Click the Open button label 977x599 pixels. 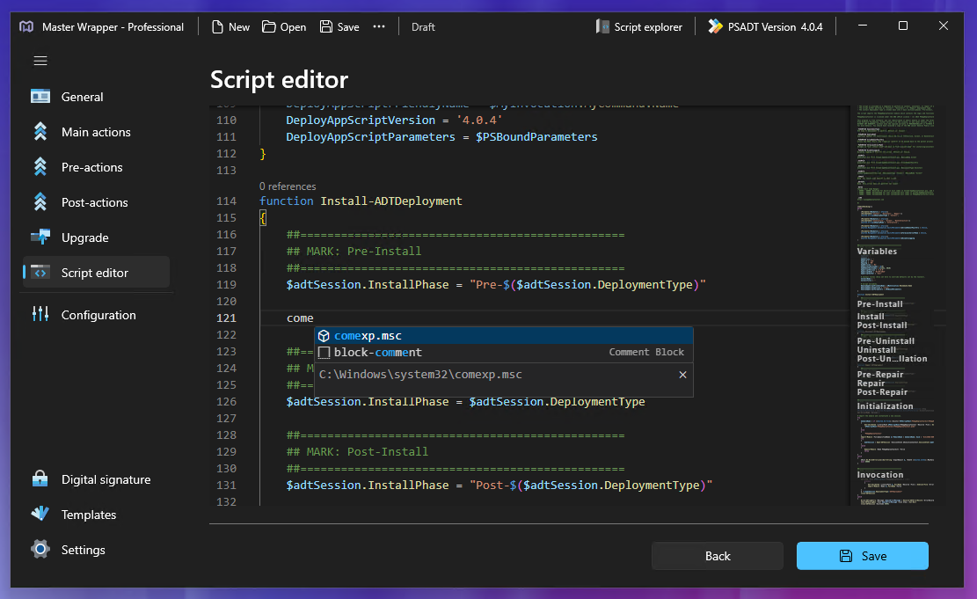click(293, 26)
